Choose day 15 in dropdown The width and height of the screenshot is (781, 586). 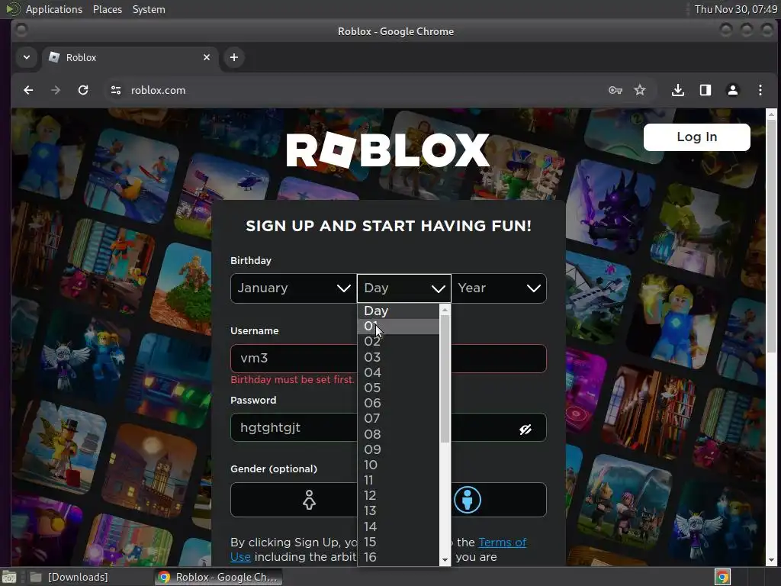pyautogui.click(x=398, y=542)
